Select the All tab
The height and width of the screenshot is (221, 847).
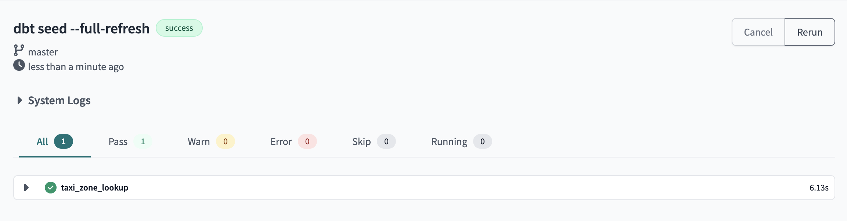pos(55,142)
